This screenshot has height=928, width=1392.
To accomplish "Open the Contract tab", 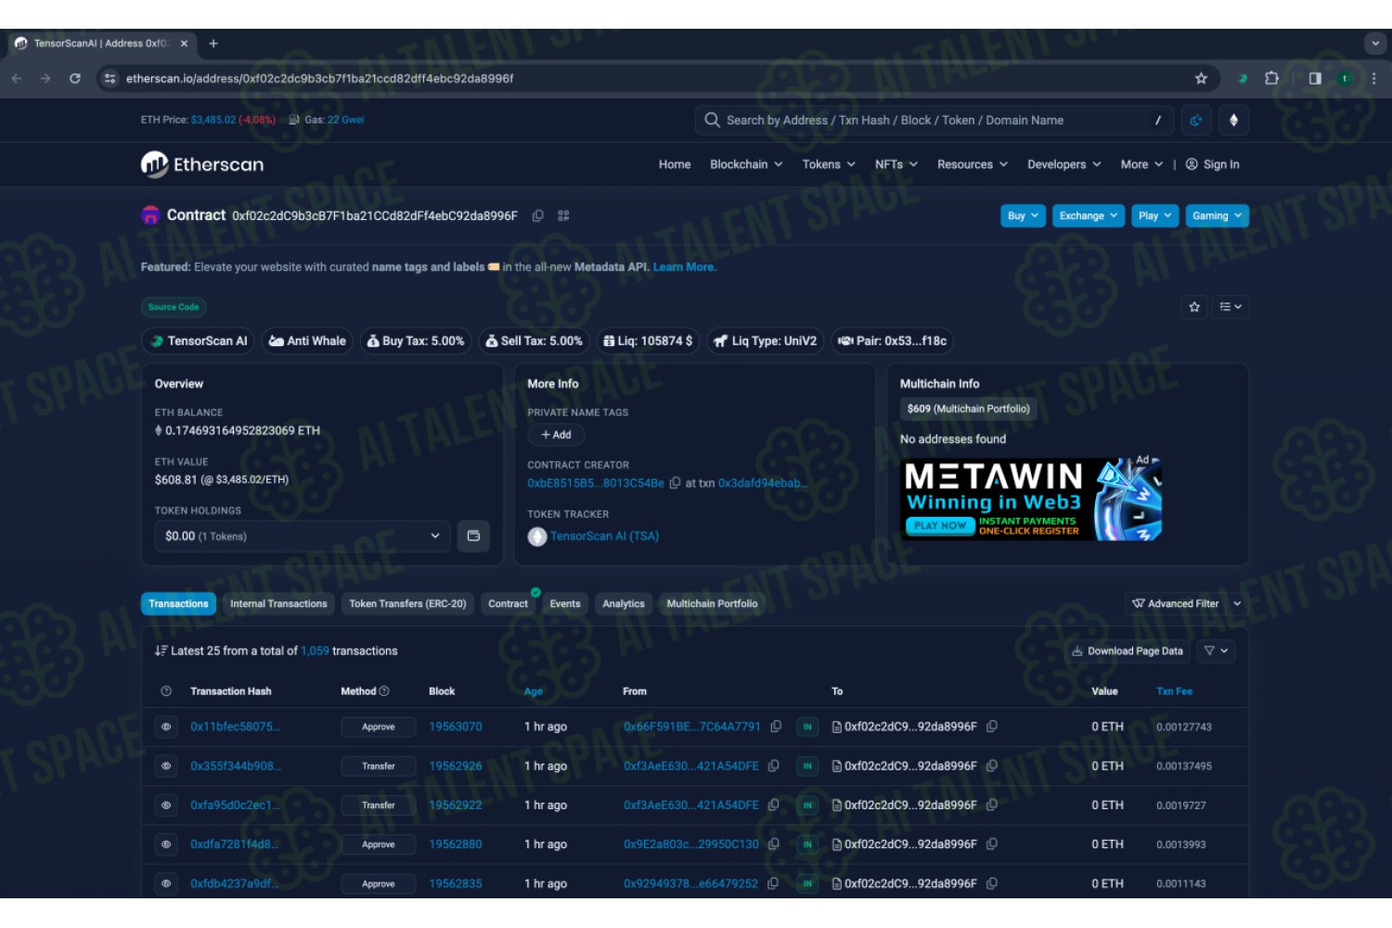I will point(508,604).
